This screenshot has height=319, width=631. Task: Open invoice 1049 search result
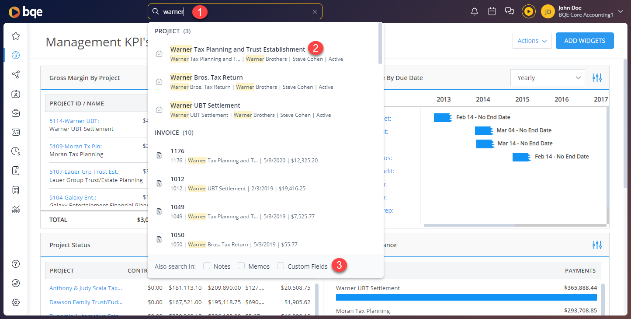263,211
